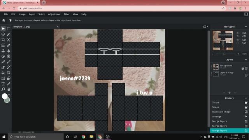Screen dimensions: 249x140
Task: Collapse the History panel
Action: (245, 98)
